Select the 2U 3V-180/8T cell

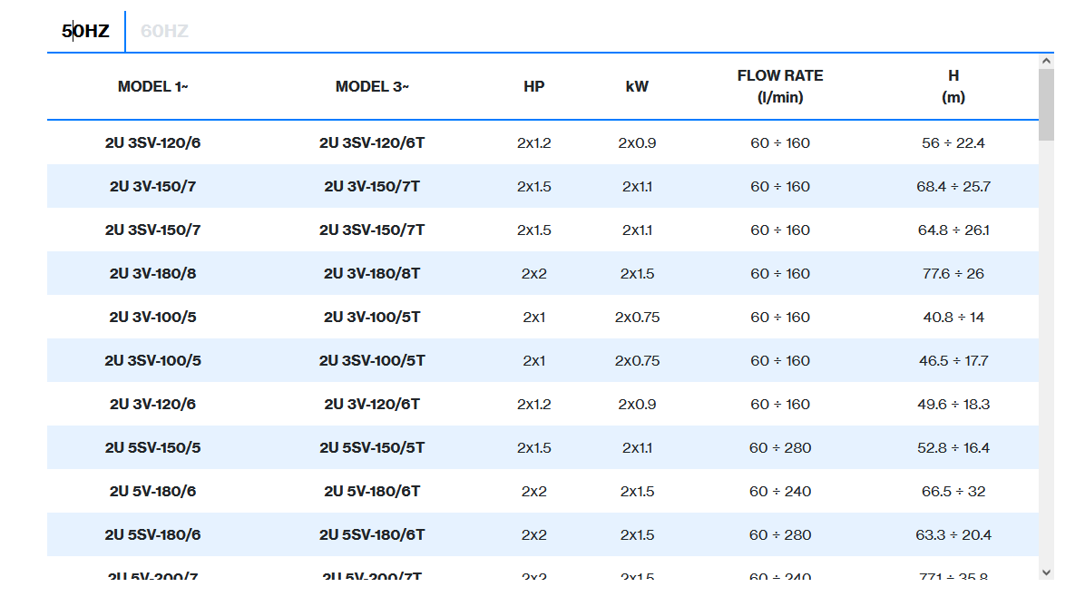coord(372,274)
